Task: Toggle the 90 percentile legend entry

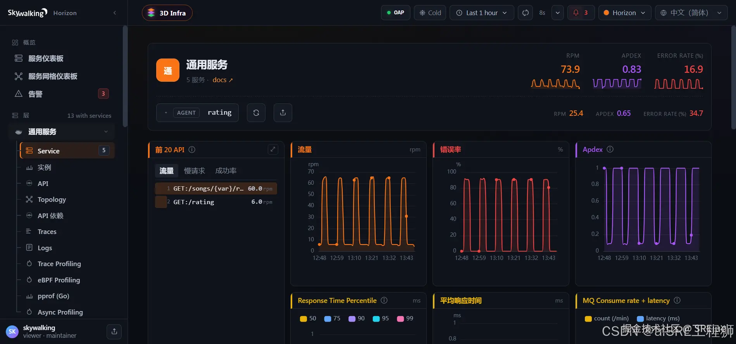Action: click(357, 318)
